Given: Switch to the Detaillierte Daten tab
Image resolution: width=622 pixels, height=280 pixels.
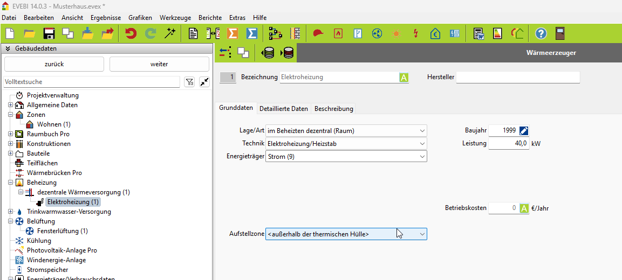Looking at the screenshot, I should (x=284, y=109).
